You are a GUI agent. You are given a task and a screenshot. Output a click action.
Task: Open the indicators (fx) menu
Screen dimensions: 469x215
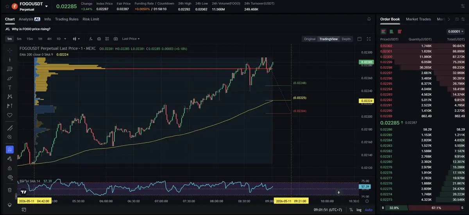91,39
